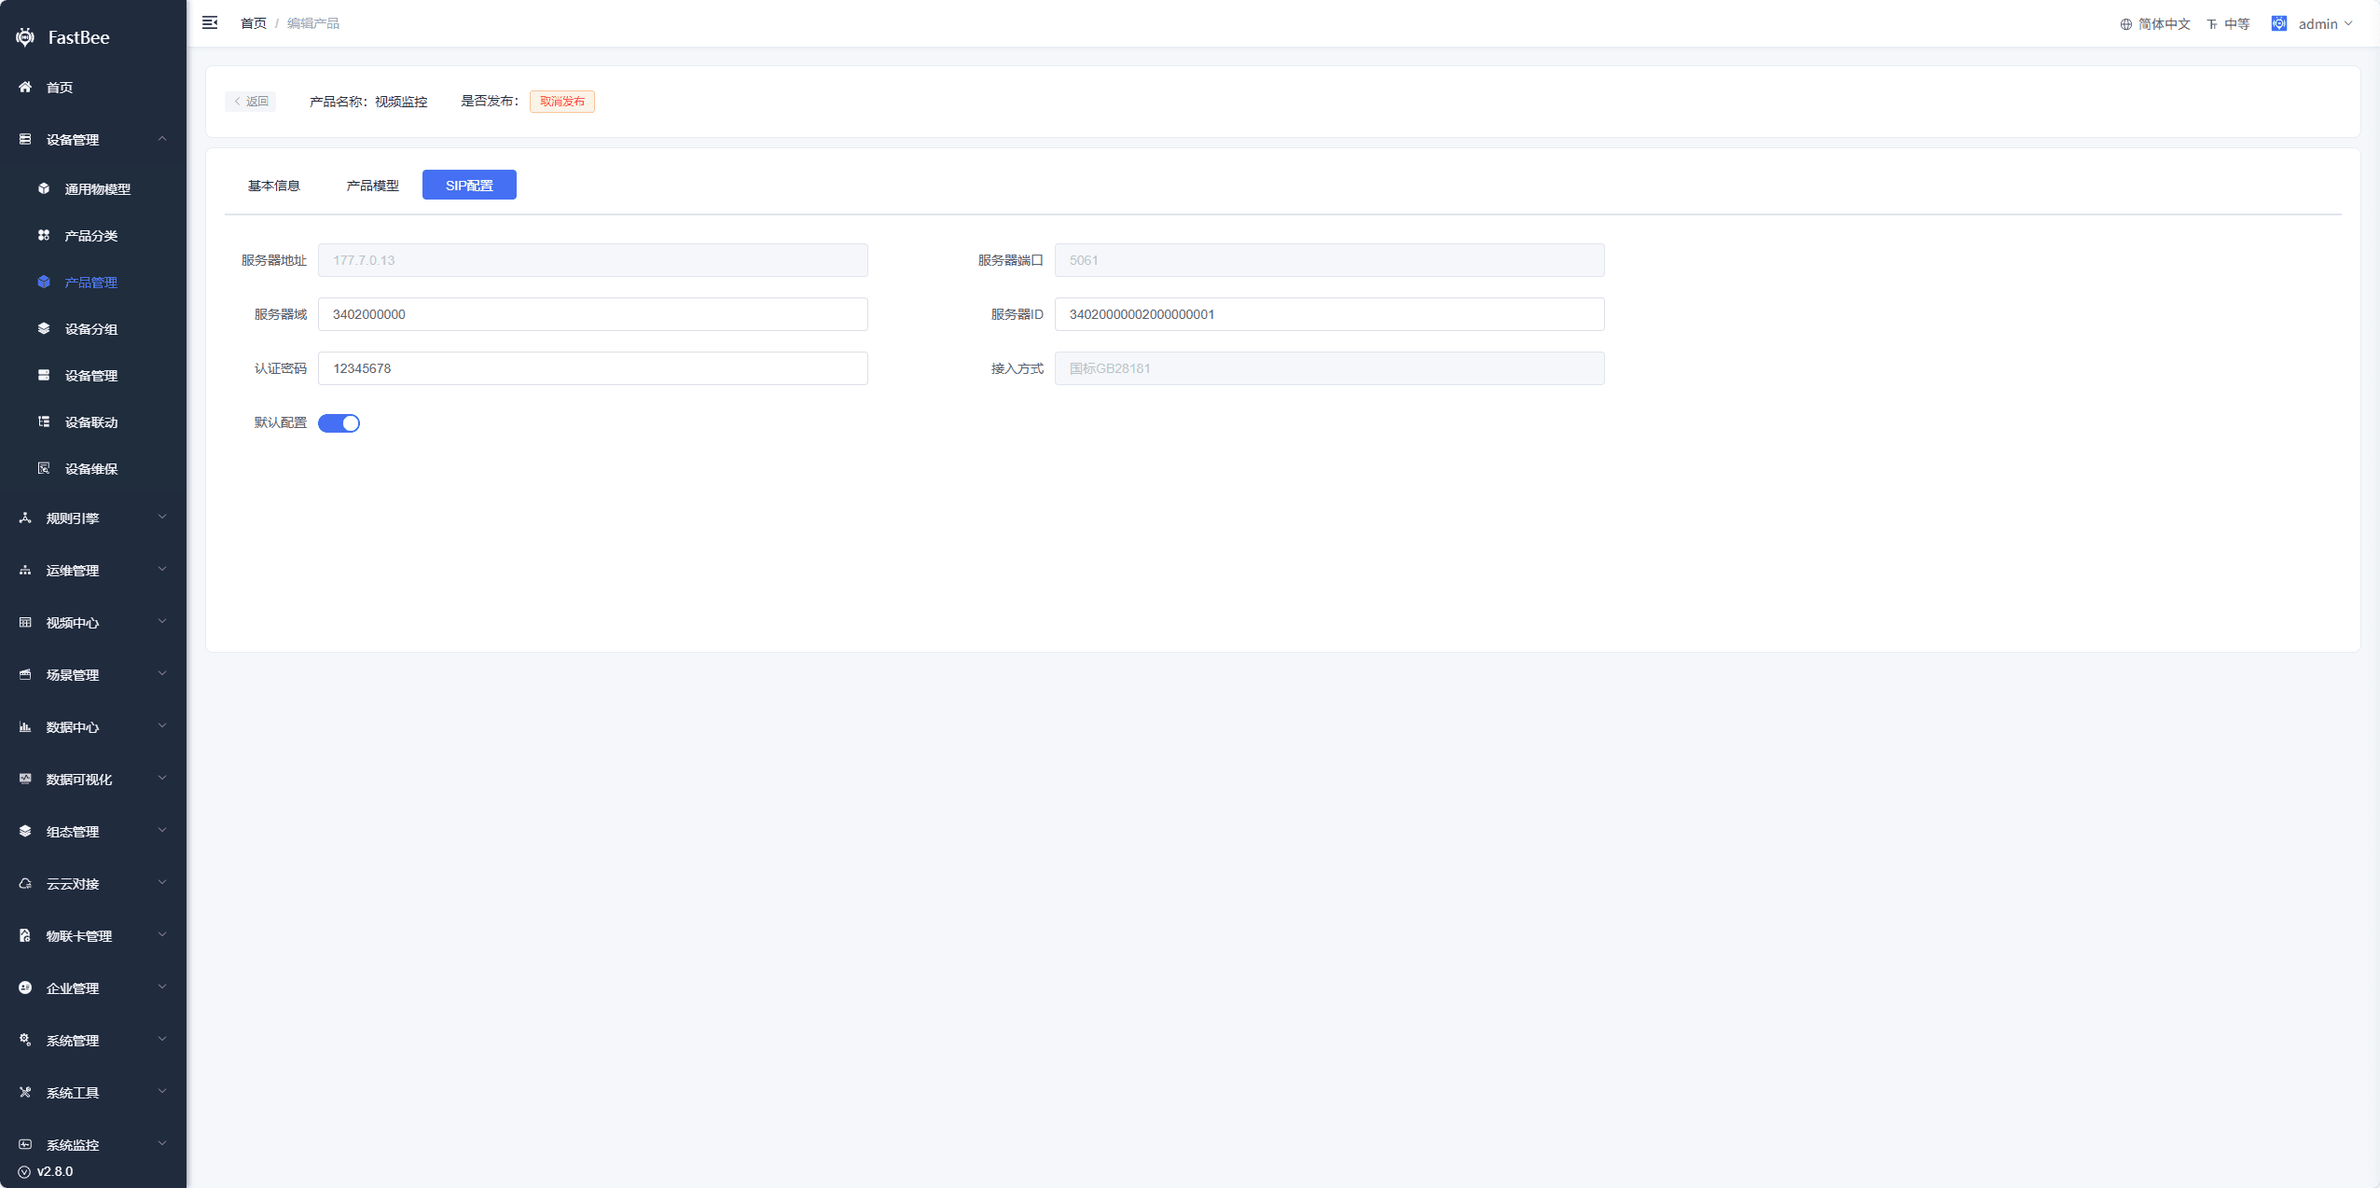
Task: Click the home icon beside 首页 in sidebar
Action: click(x=25, y=87)
